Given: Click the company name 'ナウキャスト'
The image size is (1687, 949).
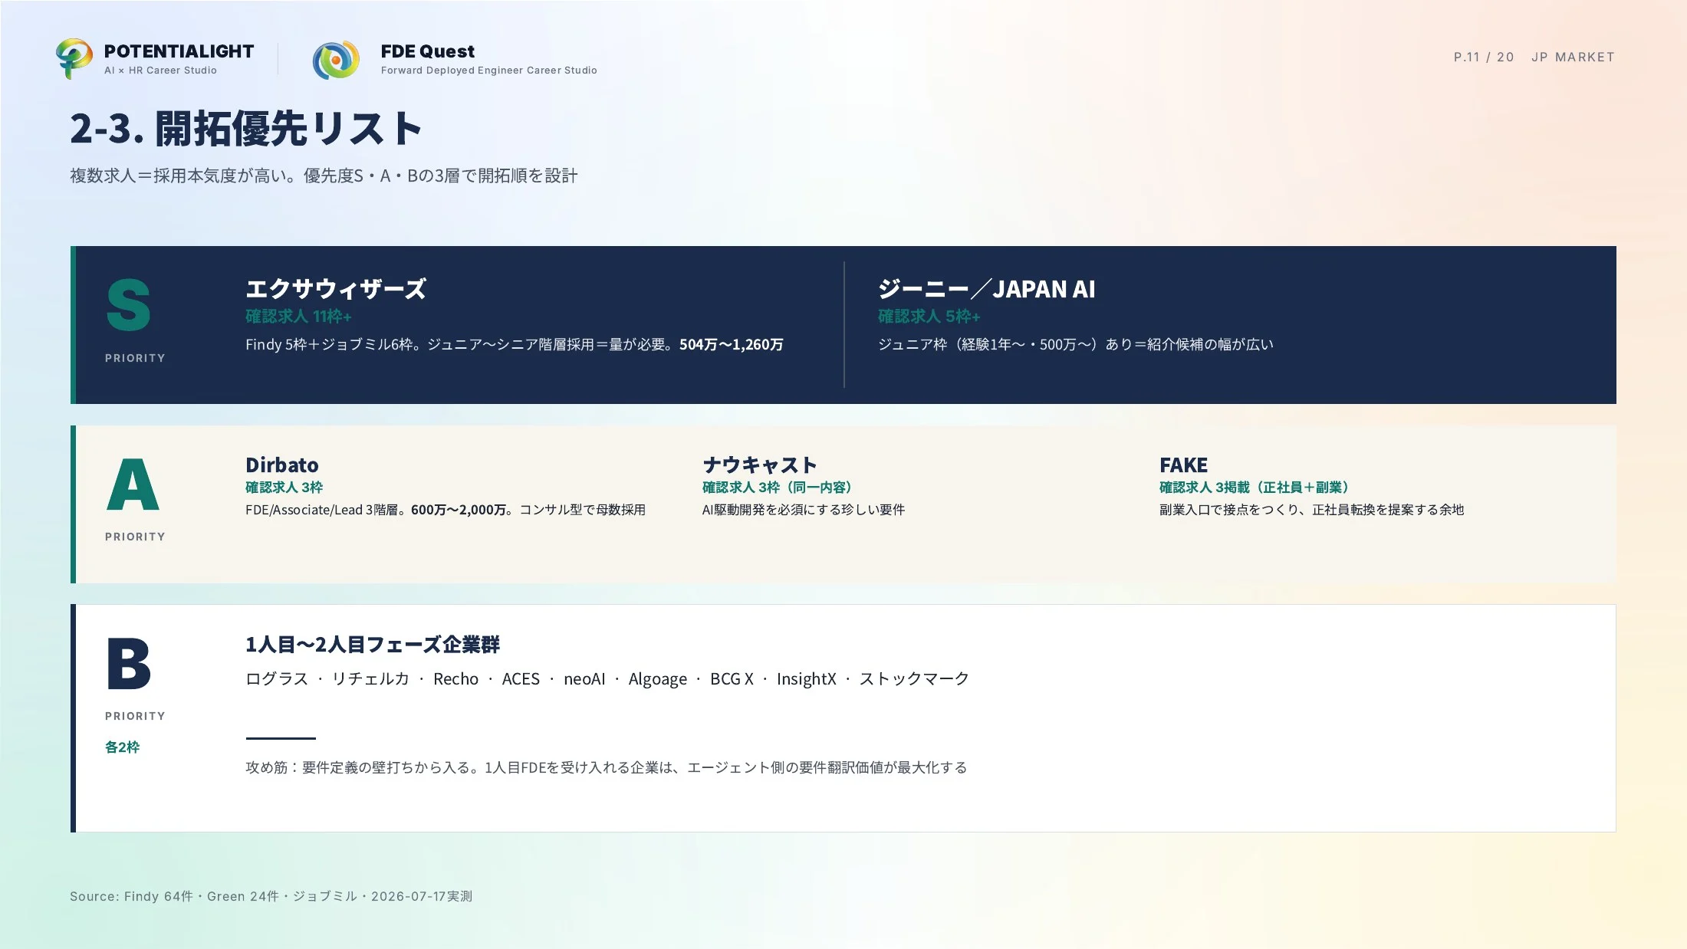Looking at the screenshot, I should coord(760,465).
